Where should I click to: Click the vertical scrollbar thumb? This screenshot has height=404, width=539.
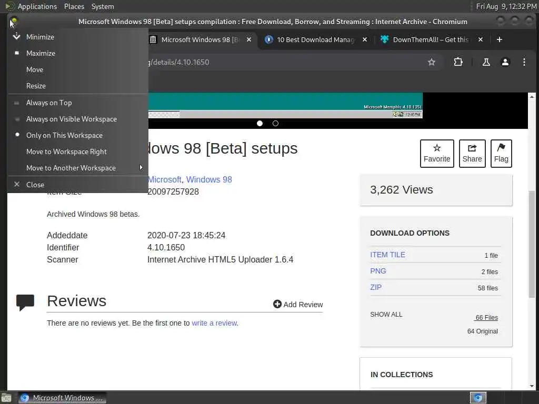coord(532,244)
